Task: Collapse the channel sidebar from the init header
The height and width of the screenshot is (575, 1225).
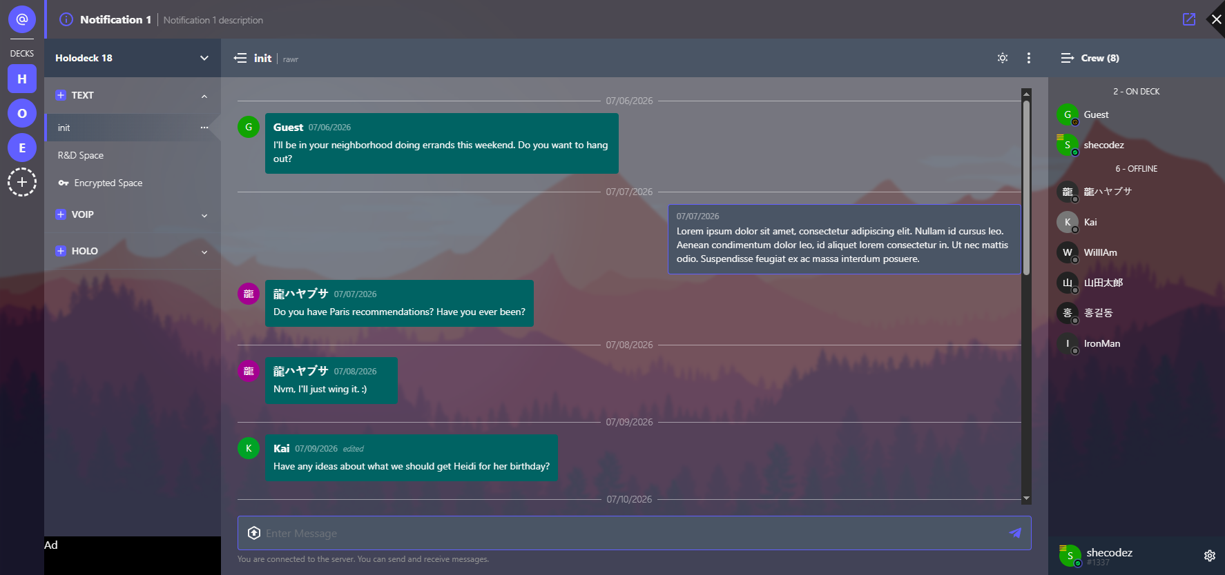Action: [240, 58]
